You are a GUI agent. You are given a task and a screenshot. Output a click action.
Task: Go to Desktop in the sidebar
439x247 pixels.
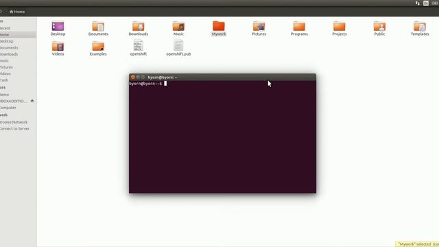click(x=6, y=41)
